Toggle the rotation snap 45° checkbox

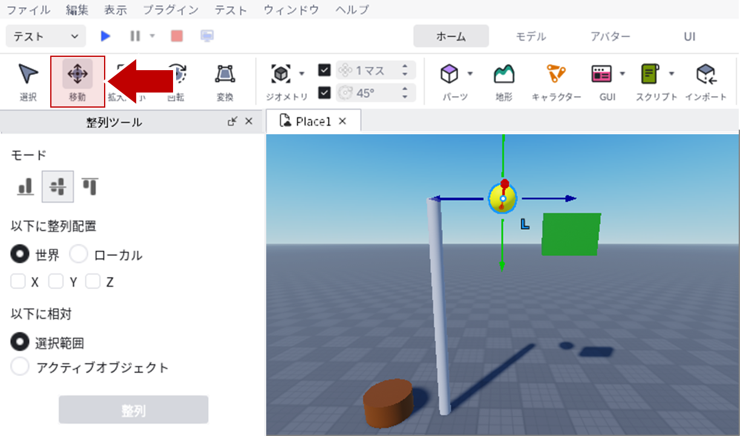(324, 93)
